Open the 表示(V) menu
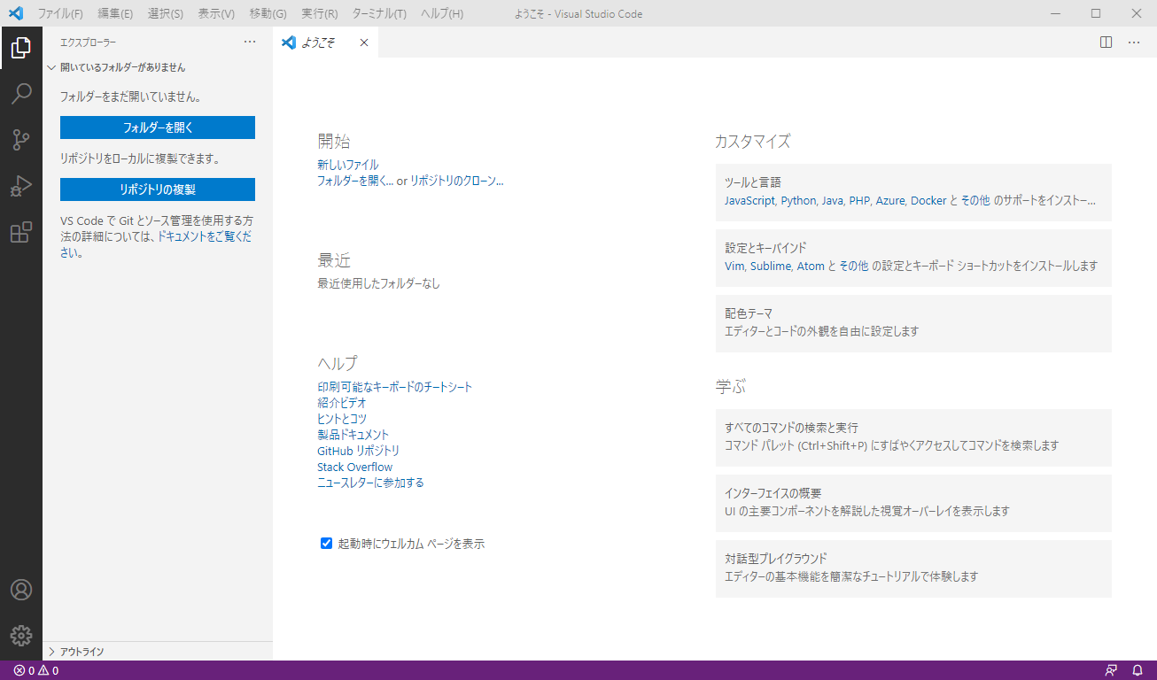The image size is (1157, 680). pos(216,13)
